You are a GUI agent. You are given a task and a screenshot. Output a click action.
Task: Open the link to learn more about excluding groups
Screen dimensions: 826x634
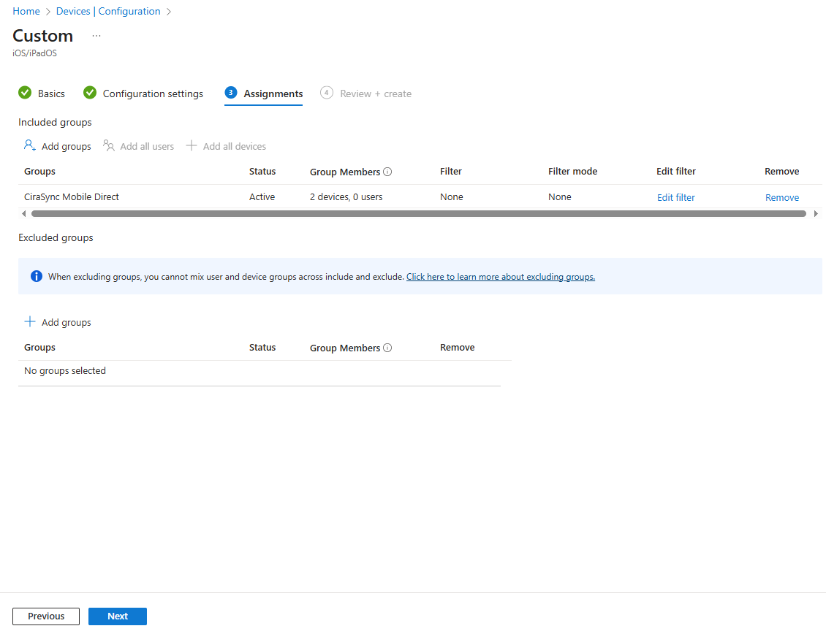[x=500, y=276]
